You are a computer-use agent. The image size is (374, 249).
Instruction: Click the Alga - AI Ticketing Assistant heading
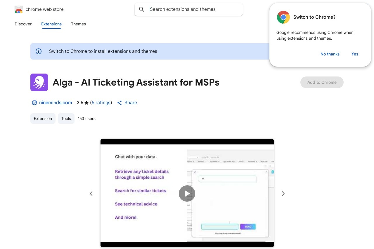136,82
